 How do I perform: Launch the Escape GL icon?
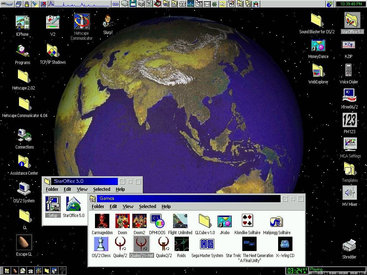[x=24, y=245]
